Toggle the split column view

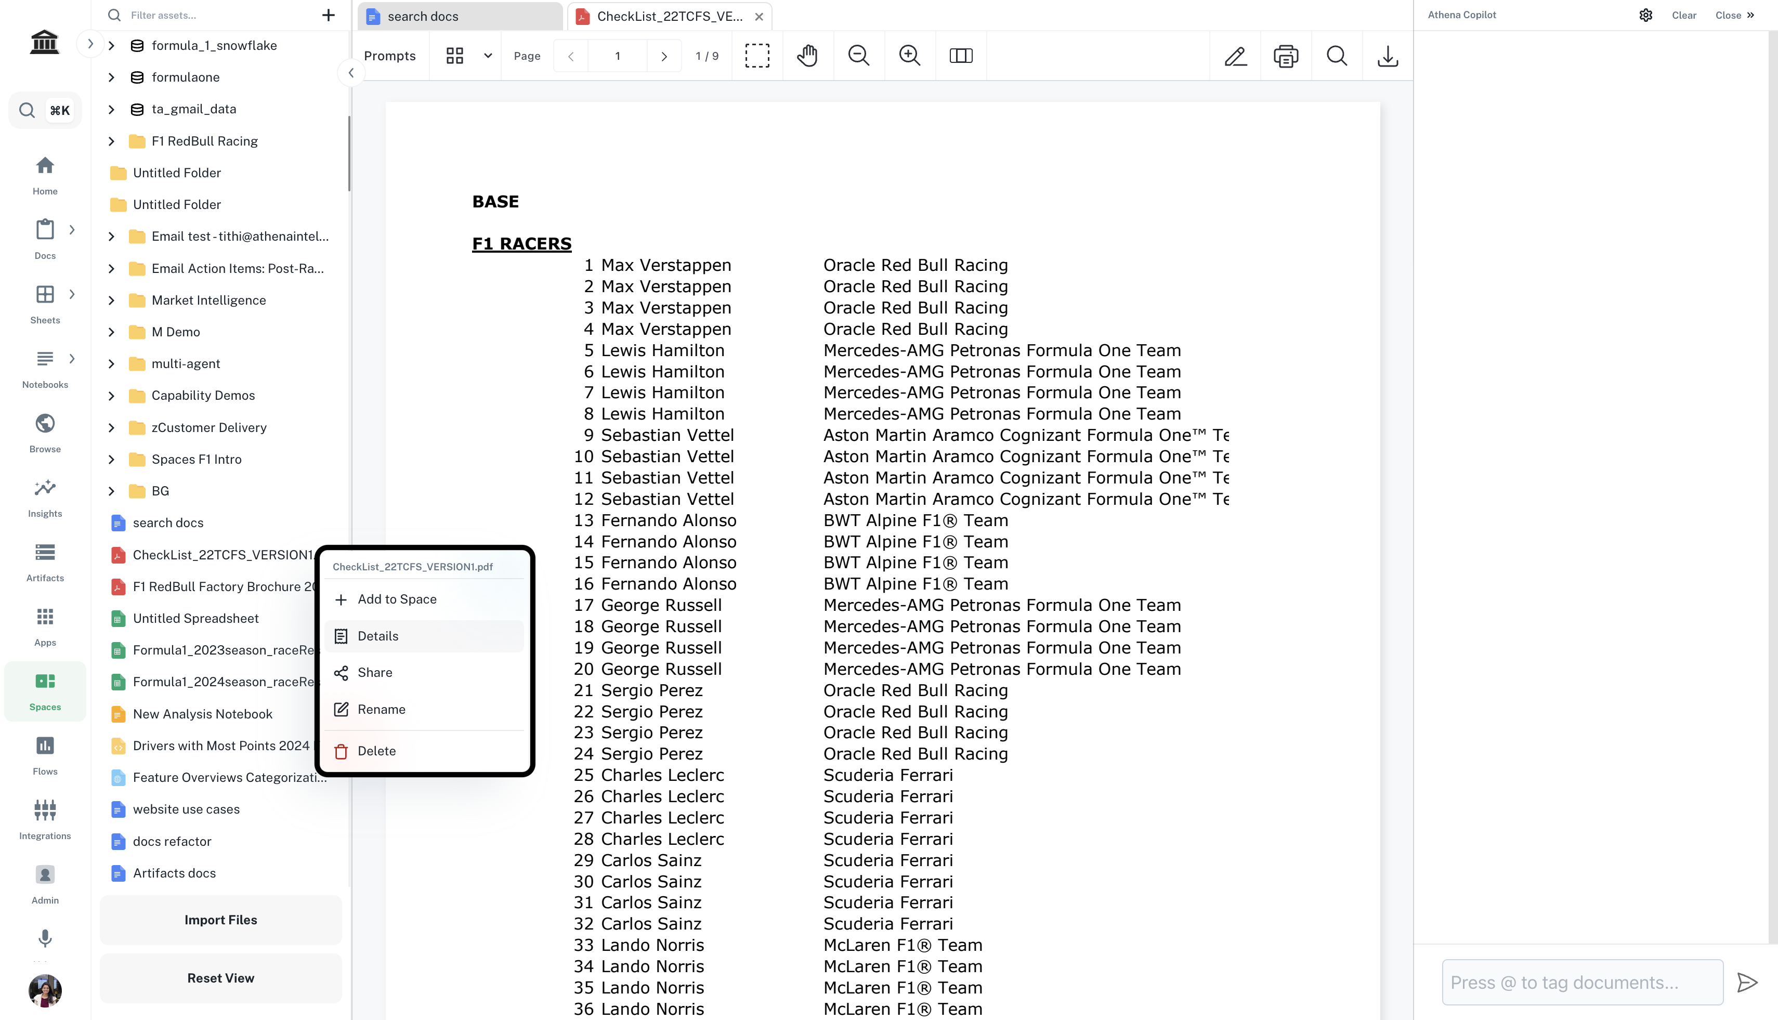[x=960, y=56]
